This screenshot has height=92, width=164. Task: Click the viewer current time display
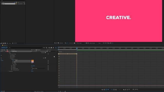coord(71,43)
